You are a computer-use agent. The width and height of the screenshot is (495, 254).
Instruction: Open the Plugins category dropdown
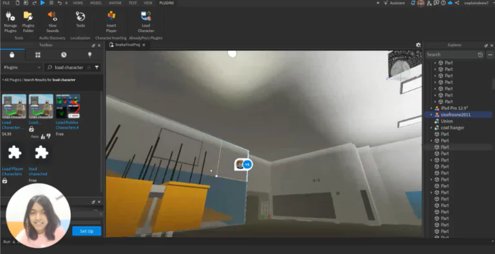click(x=21, y=67)
